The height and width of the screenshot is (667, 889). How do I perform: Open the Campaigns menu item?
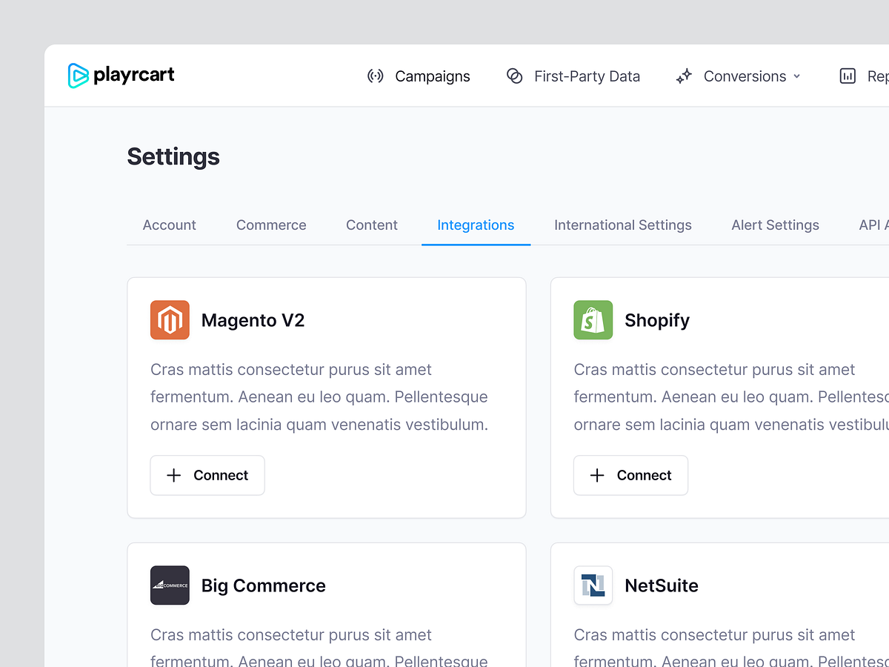pos(432,76)
